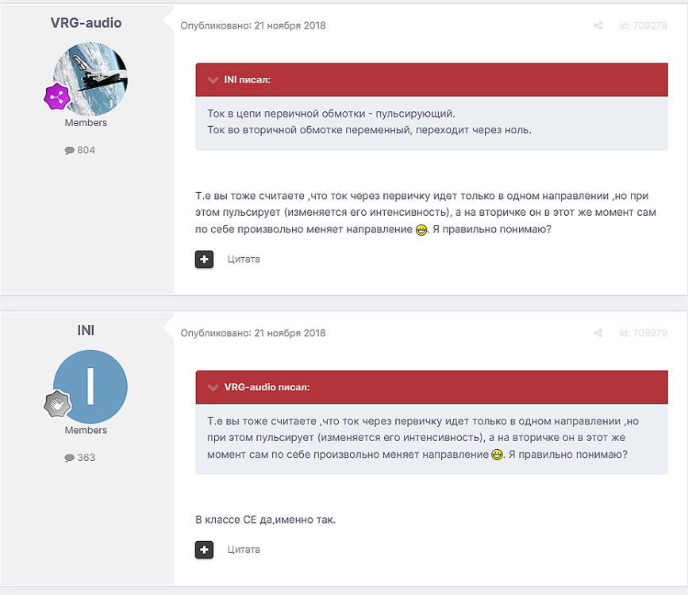Collapse the "INI писал:" quote block
This screenshot has width=688, height=595.
point(212,80)
